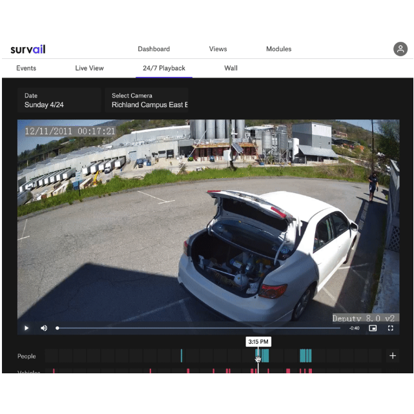Enable picture-in-picture mode for the video
The width and height of the screenshot is (414, 414).
[x=373, y=328]
